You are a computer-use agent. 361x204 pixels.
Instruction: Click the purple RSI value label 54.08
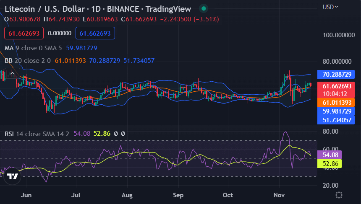click(330, 155)
